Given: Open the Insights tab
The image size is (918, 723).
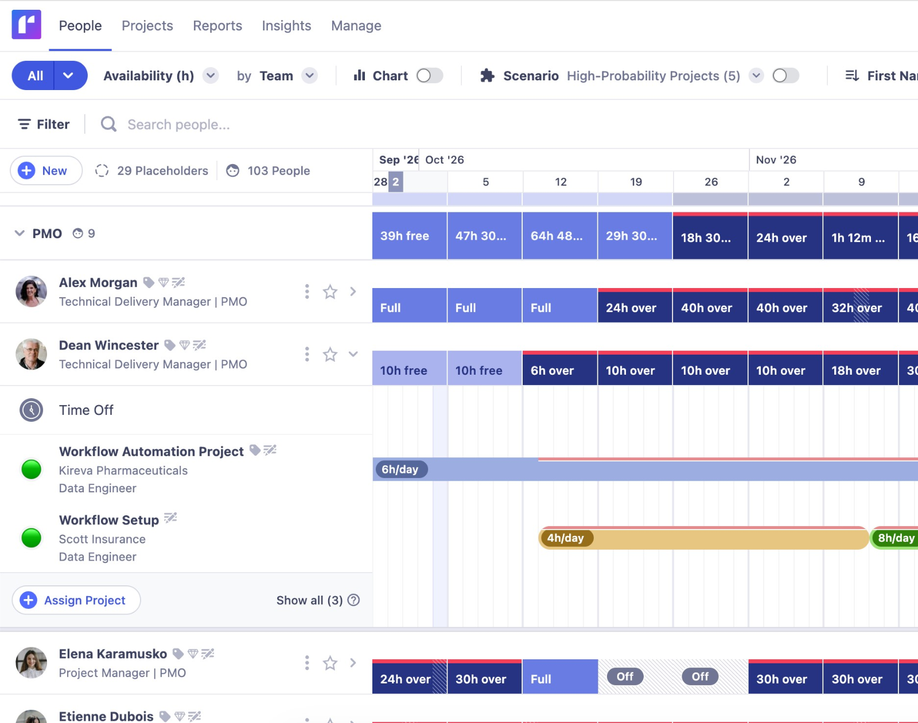Looking at the screenshot, I should pyautogui.click(x=286, y=26).
